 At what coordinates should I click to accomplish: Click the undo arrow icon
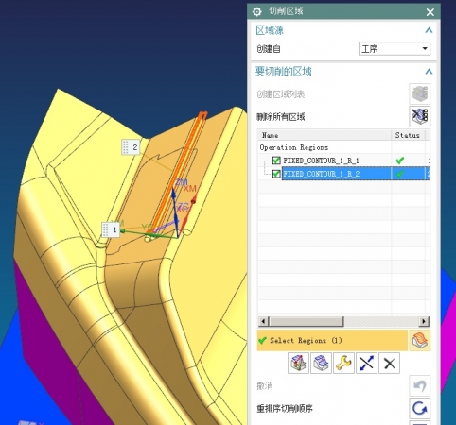pyautogui.click(x=420, y=385)
